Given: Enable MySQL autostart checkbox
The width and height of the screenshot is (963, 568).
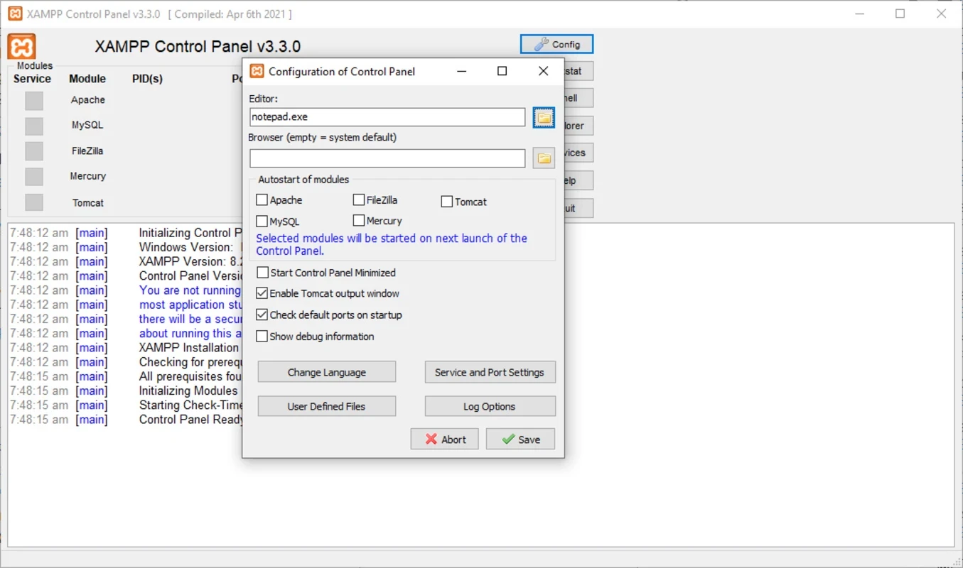Looking at the screenshot, I should click(x=262, y=222).
